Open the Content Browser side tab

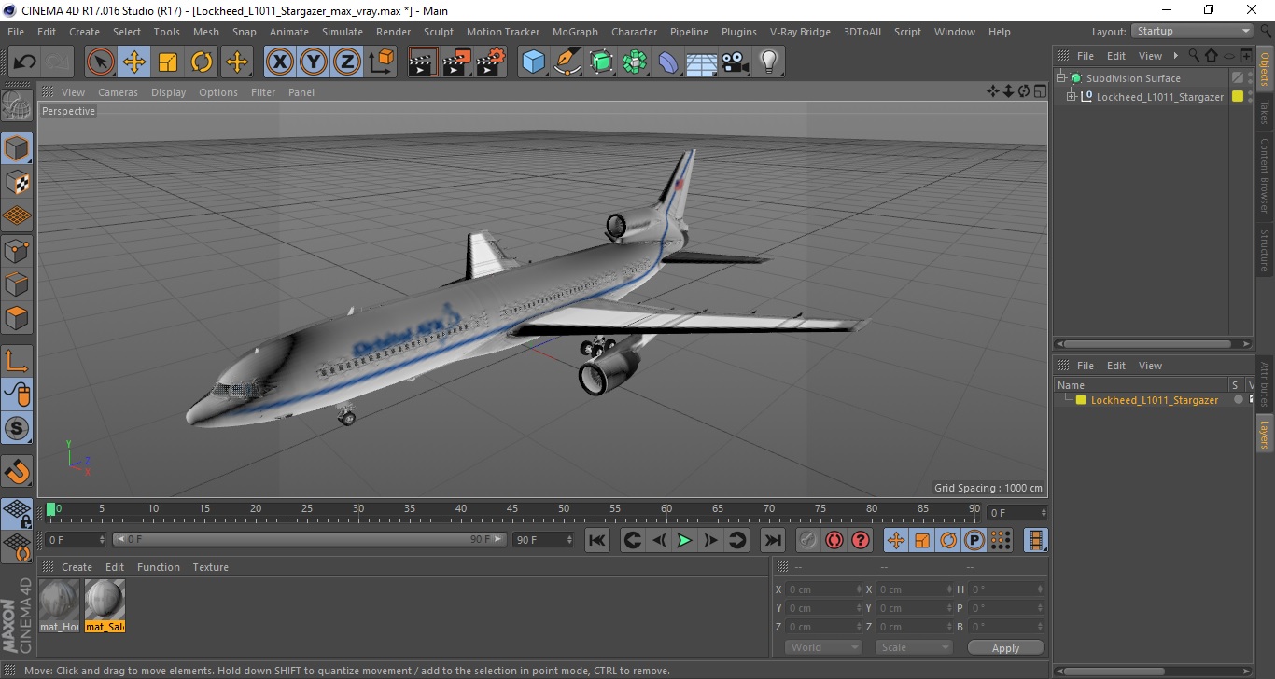(x=1265, y=176)
